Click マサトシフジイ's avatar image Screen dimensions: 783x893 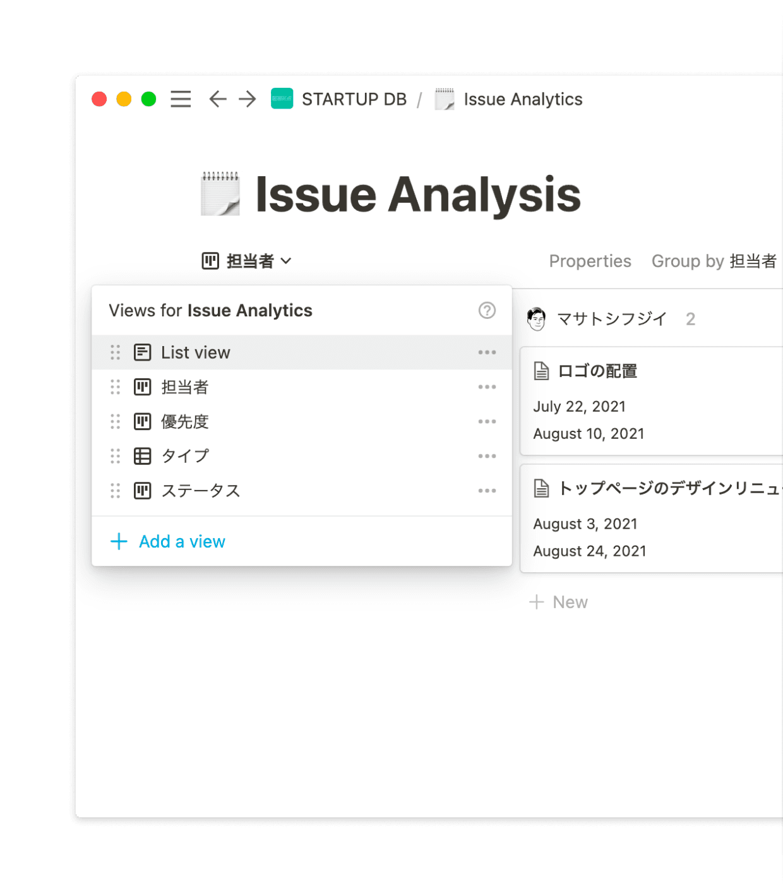[536, 318]
